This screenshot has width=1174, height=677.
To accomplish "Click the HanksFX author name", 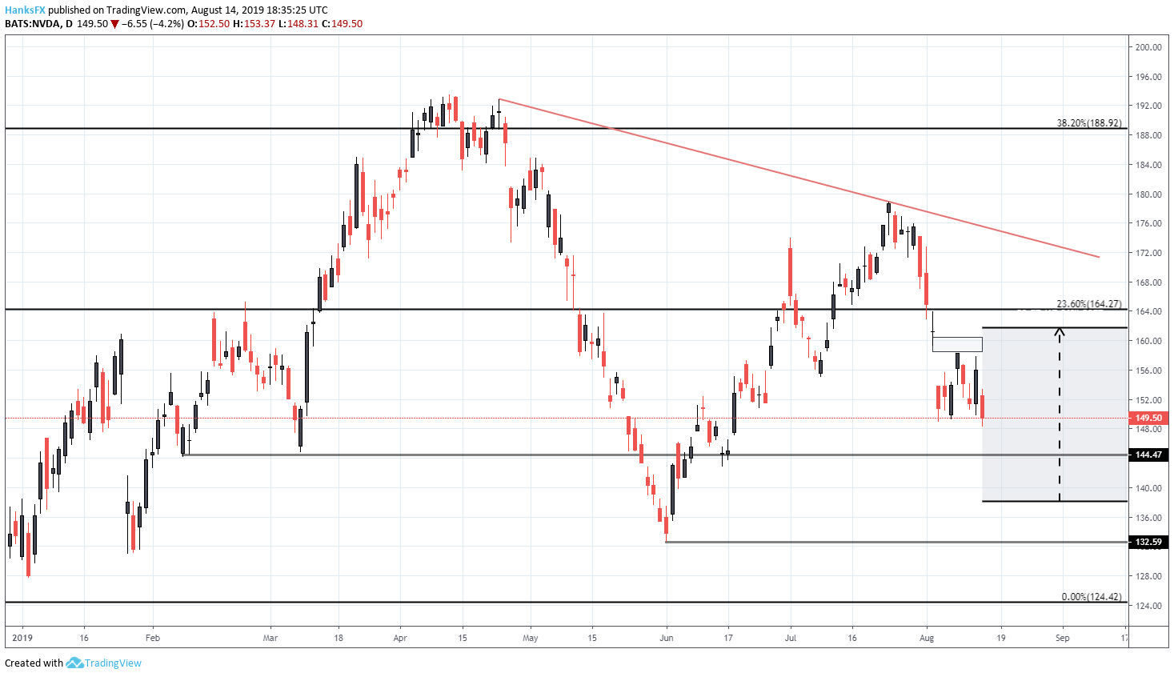I will coord(25,10).
